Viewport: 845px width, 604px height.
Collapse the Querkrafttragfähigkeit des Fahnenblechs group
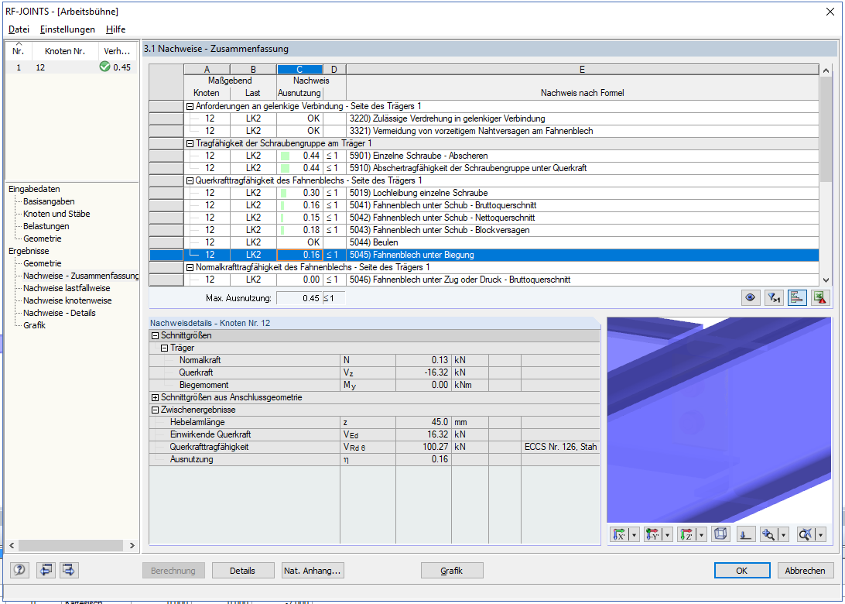click(190, 180)
